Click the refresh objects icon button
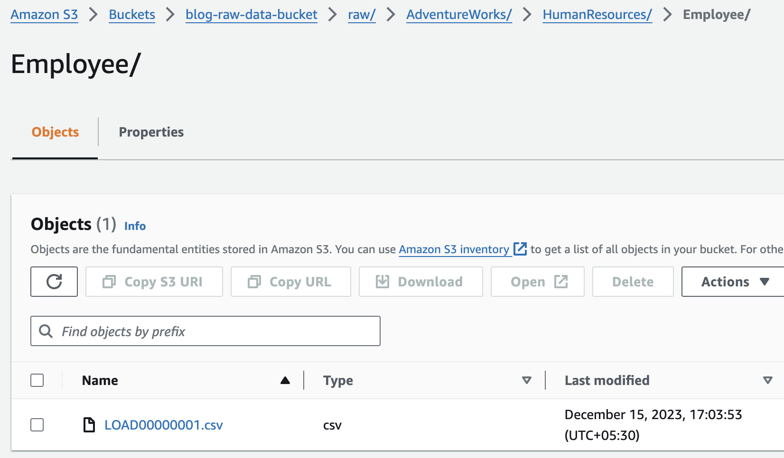This screenshot has width=784, height=458. tap(54, 282)
